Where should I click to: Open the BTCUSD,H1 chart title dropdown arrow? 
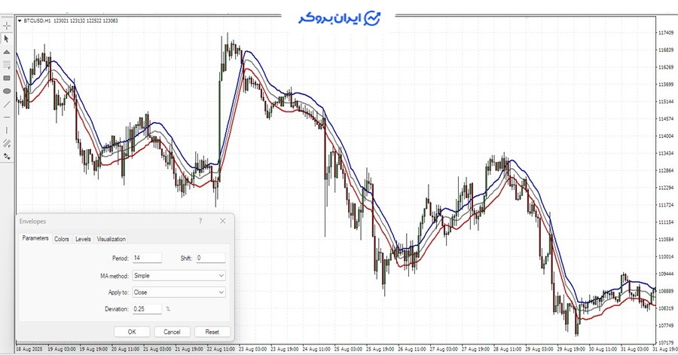click(x=20, y=20)
